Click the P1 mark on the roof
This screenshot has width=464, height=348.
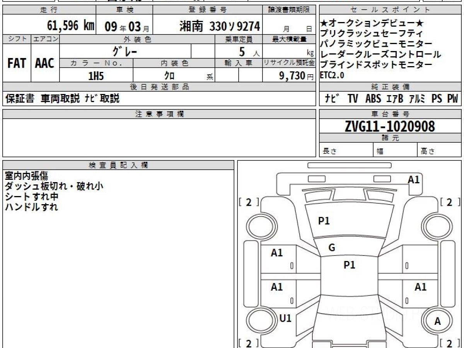click(349, 265)
